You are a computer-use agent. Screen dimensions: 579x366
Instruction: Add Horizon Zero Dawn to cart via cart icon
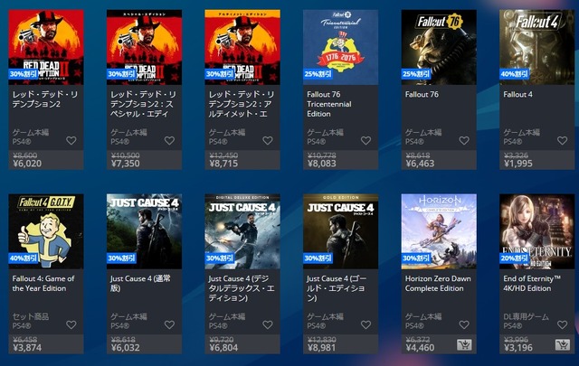pos(464,345)
